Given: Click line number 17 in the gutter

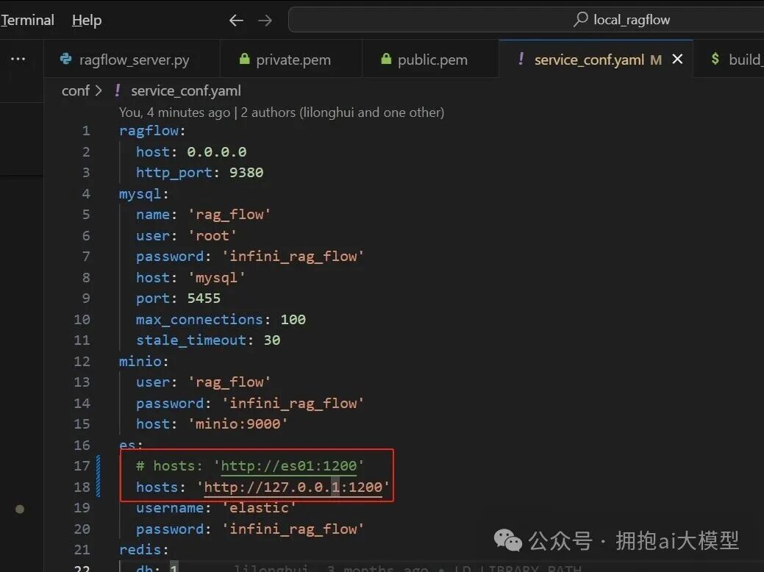Looking at the screenshot, I should coord(82,465).
